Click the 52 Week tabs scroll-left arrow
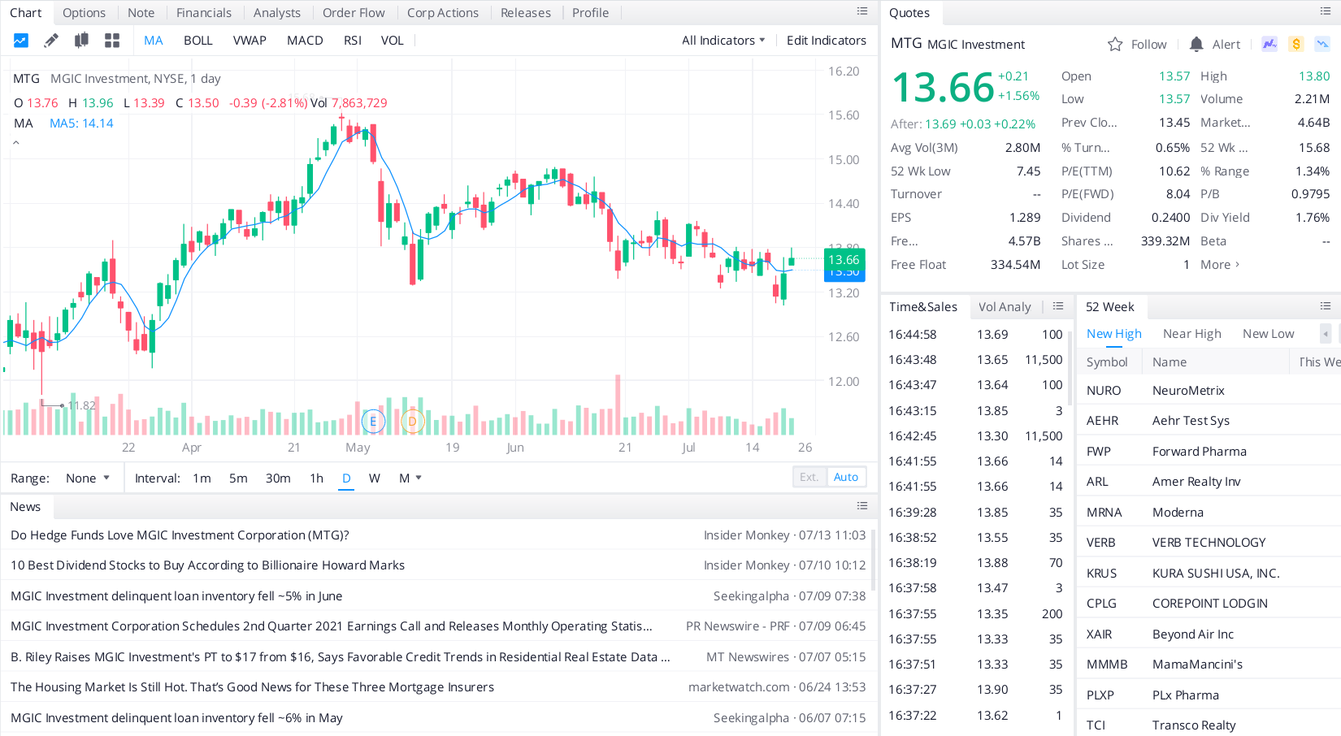Image resolution: width=1341 pixels, height=736 pixels. [x=1326, y=334]
